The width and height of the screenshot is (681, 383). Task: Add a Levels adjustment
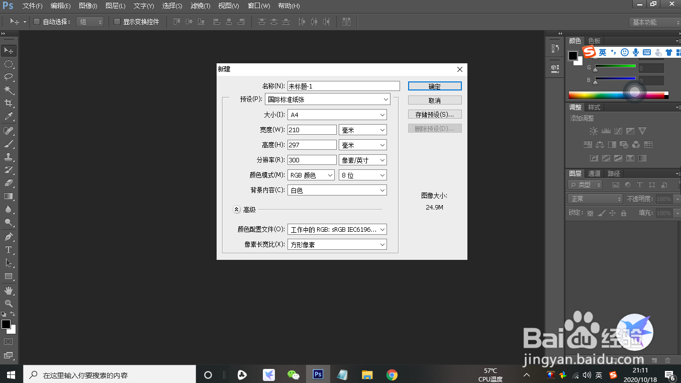point(606,131)
